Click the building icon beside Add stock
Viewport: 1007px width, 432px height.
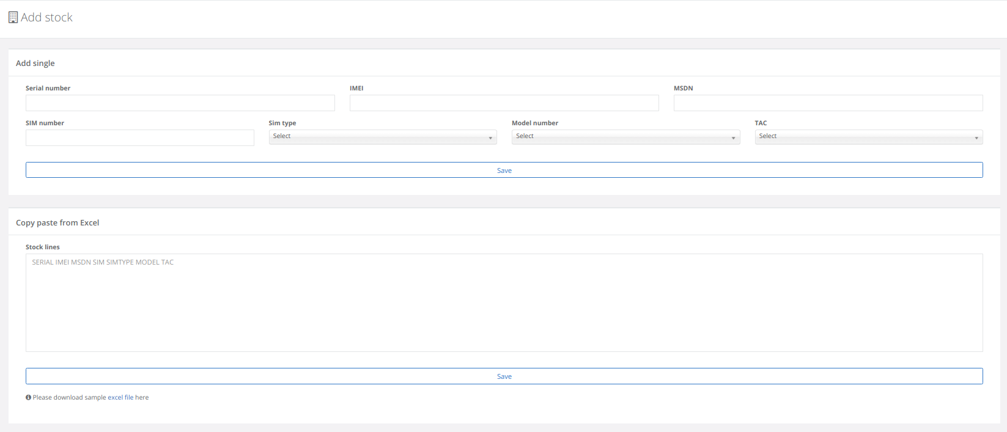pos(13,18)
